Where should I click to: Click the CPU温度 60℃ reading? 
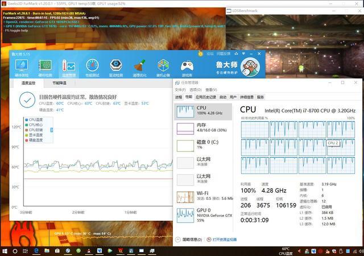point(51,104)
